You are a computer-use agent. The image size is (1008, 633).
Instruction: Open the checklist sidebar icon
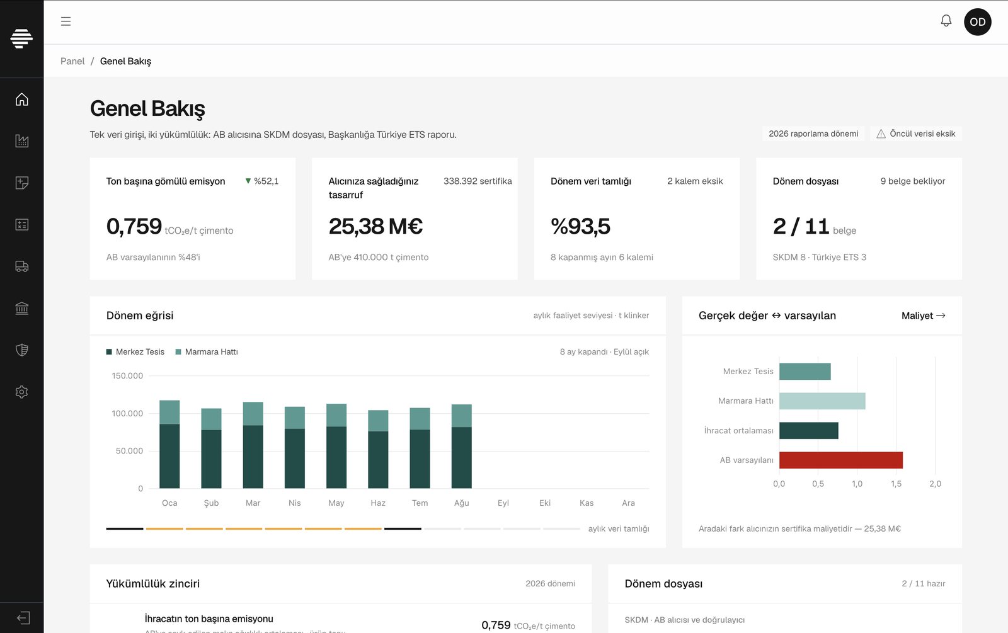pos(22,225)
